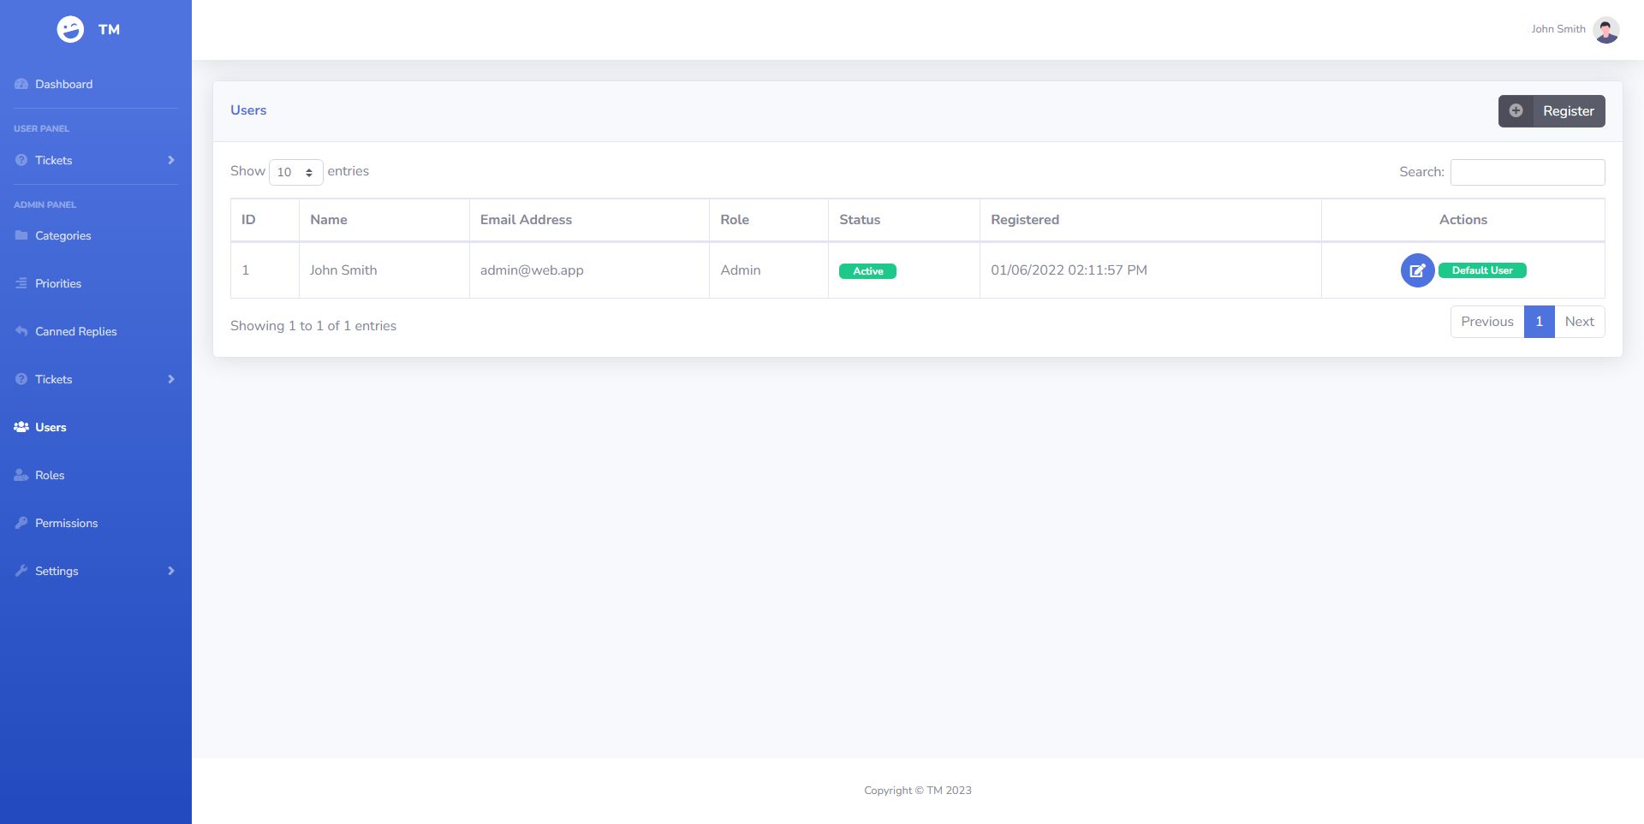Expand the Settings submenu chevron
This screenshot has width=1644, height=824.
(x=171, y=571)
